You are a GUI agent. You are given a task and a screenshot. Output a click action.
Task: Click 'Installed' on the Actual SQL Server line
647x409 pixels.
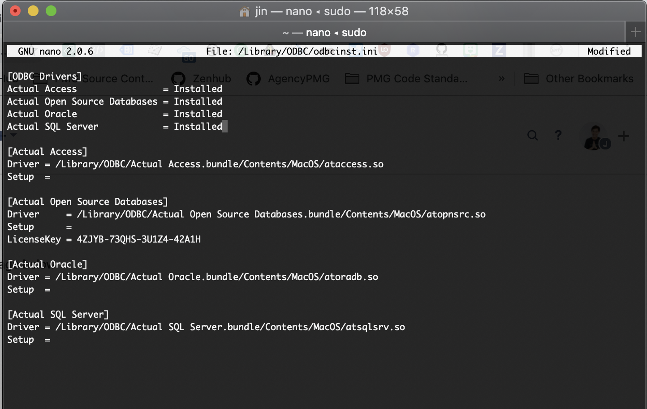click(x=198, y=127)
